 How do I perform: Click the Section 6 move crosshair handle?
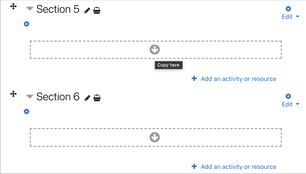13,94
